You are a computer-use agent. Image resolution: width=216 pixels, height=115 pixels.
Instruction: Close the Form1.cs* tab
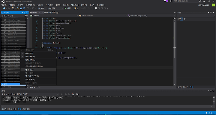click(x=42, y=13)
